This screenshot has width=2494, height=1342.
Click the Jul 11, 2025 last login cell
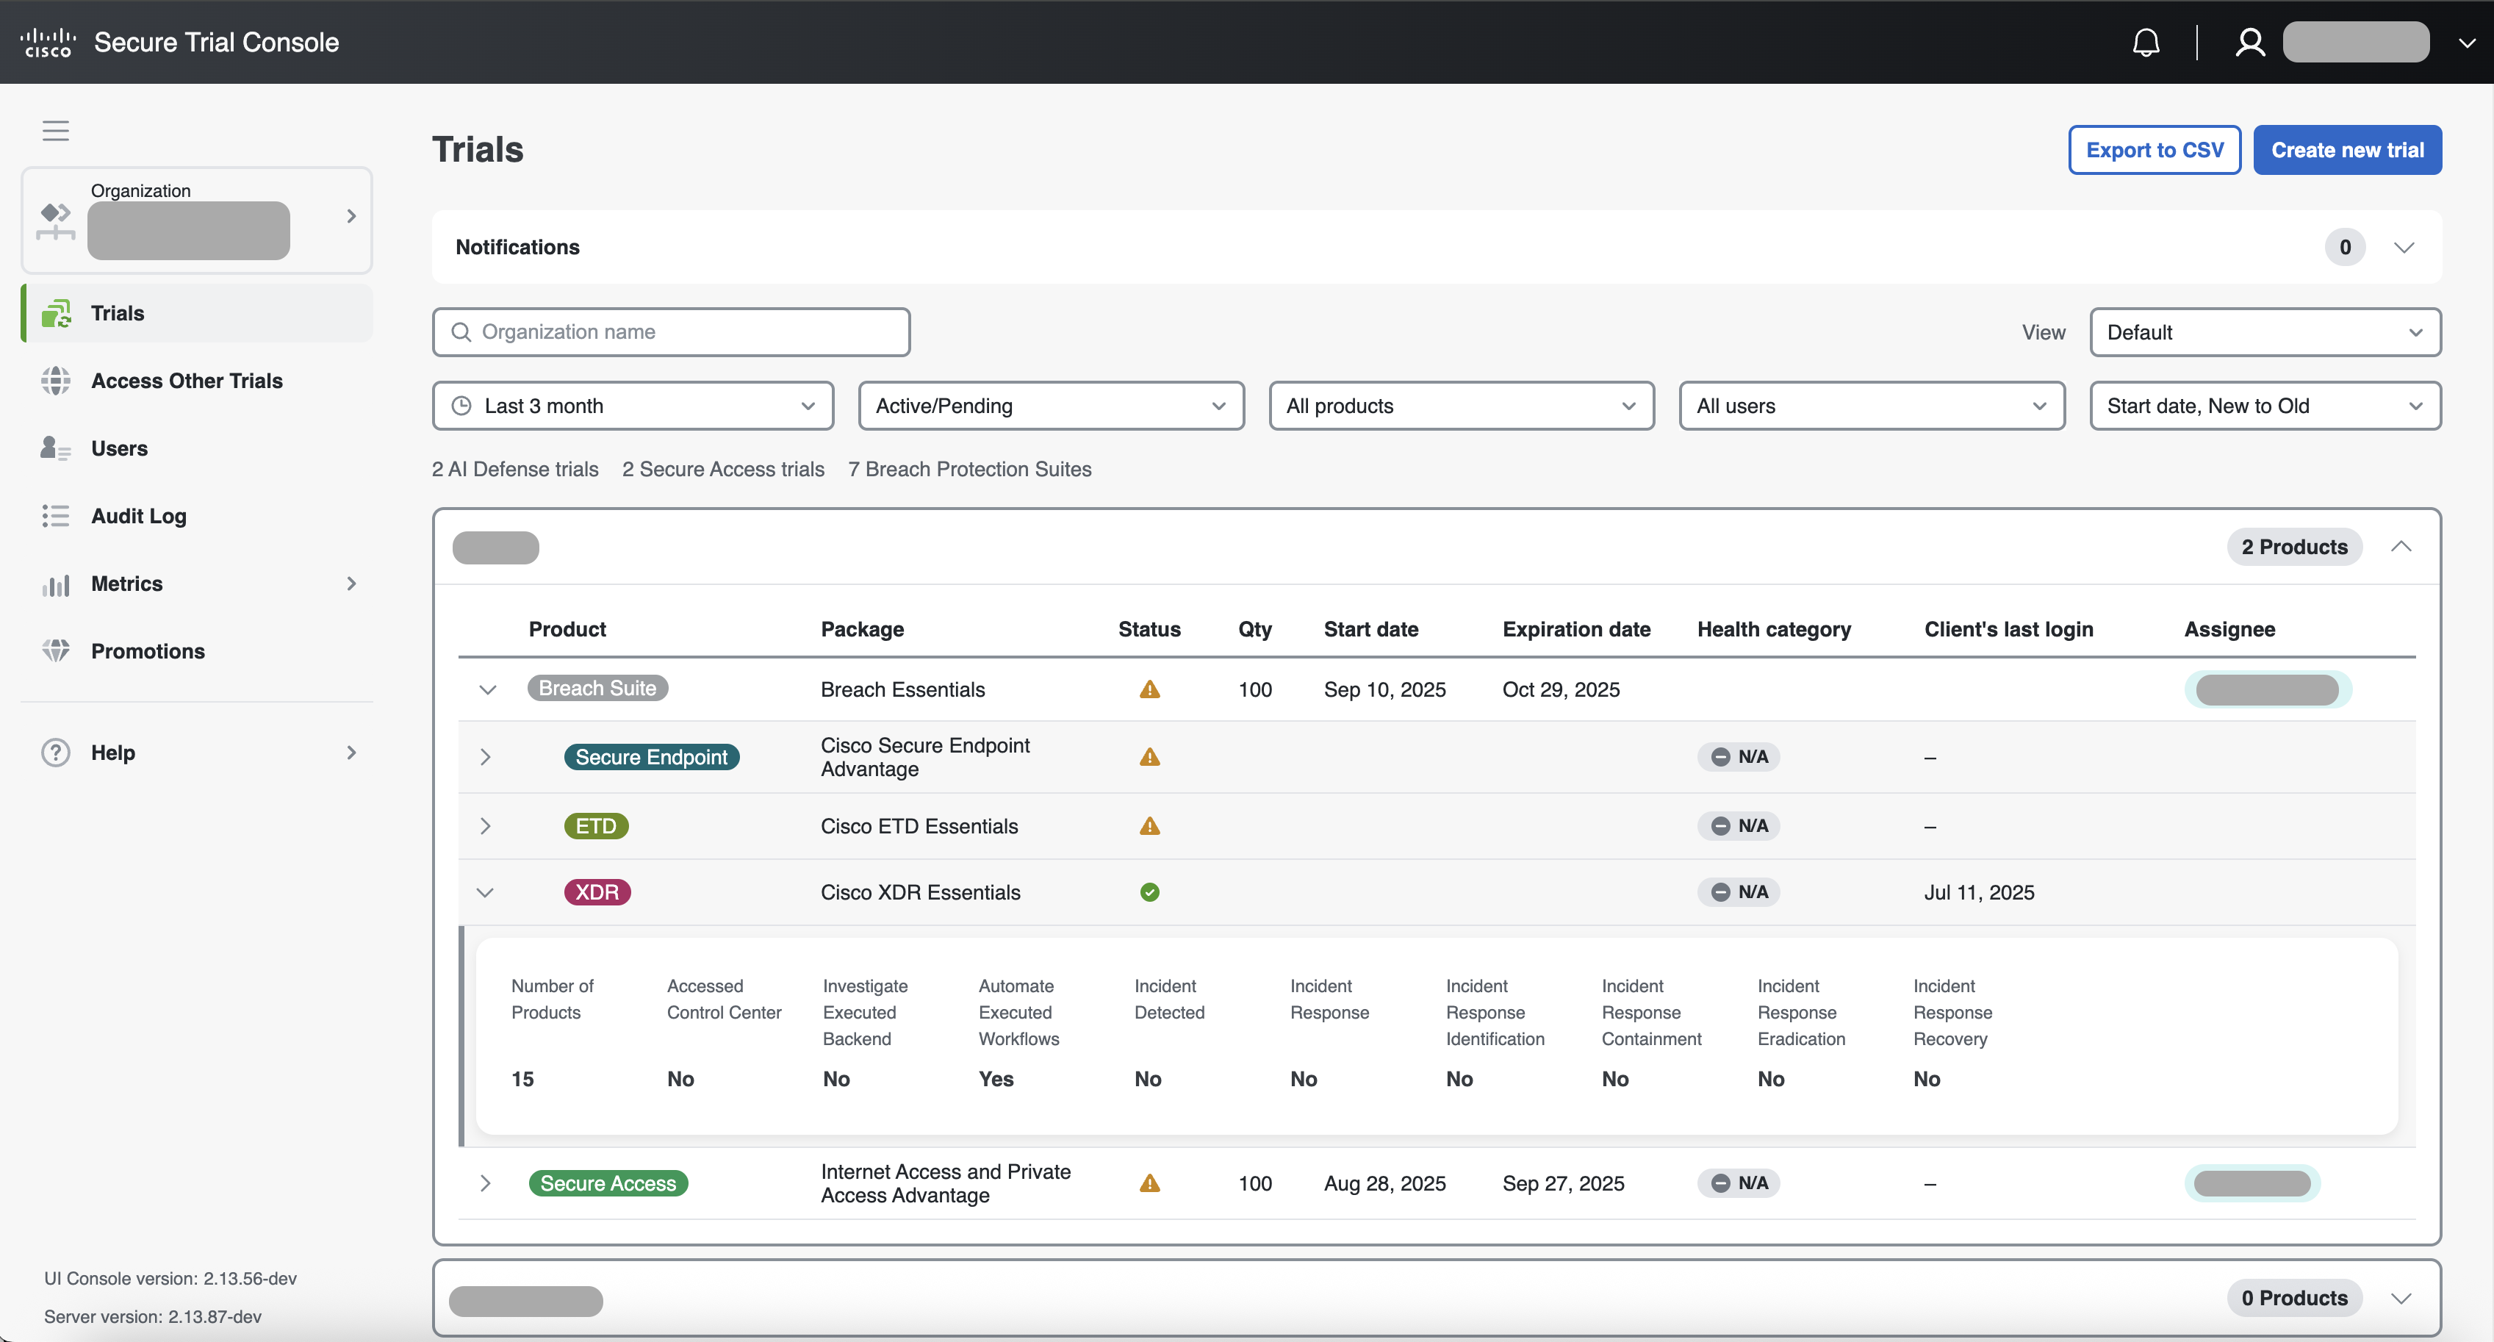(x=1979, y=893)
